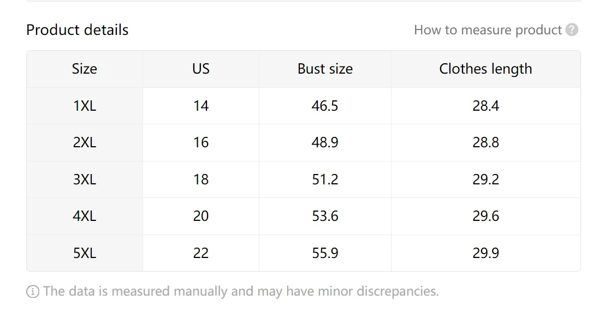
Task: Click the bust size 48.9 cell
Action: click(325, 142)
